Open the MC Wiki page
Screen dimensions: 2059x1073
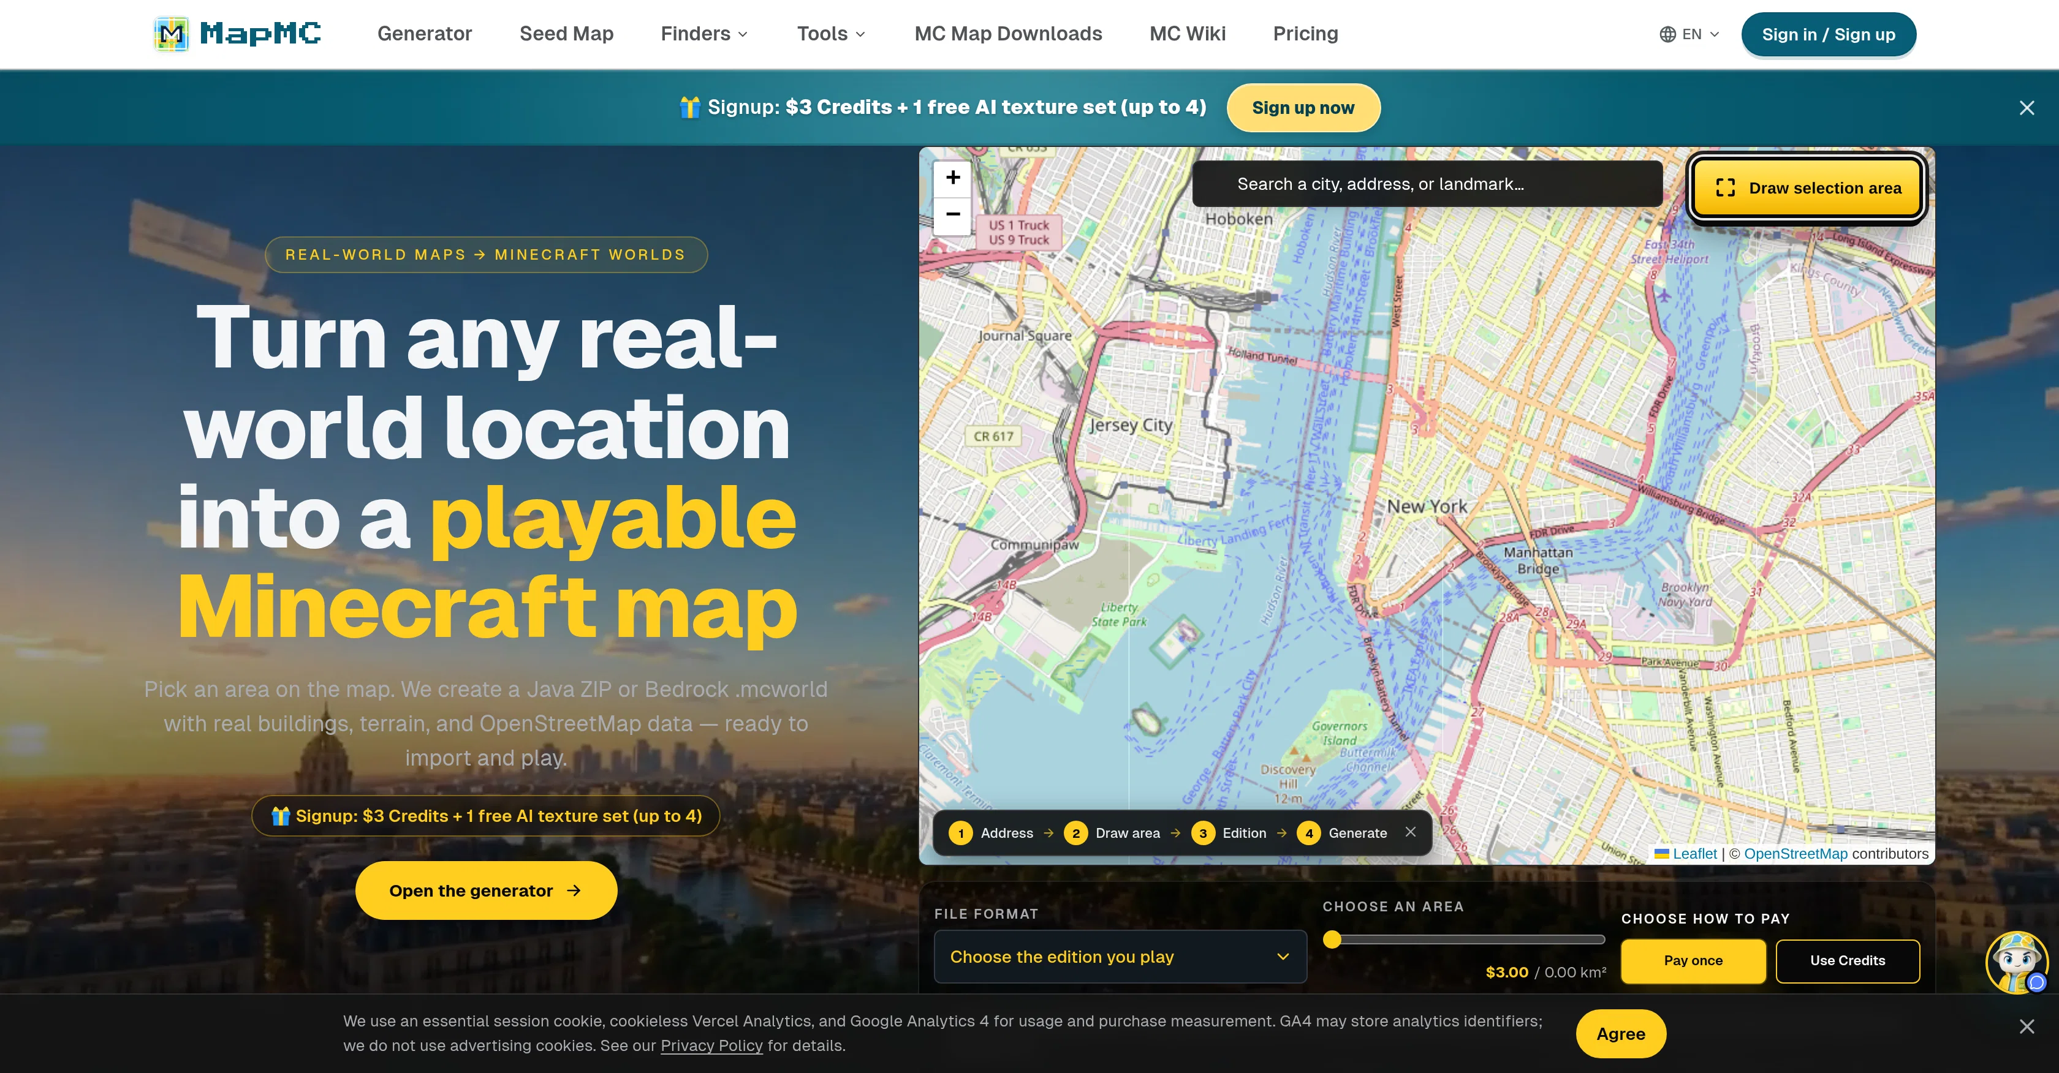point(1187,34)
